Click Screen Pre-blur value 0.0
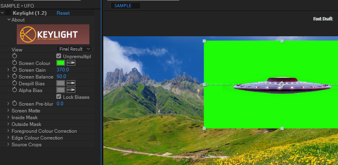The width and height of the screenshot is (338, 165). point(60,104)
